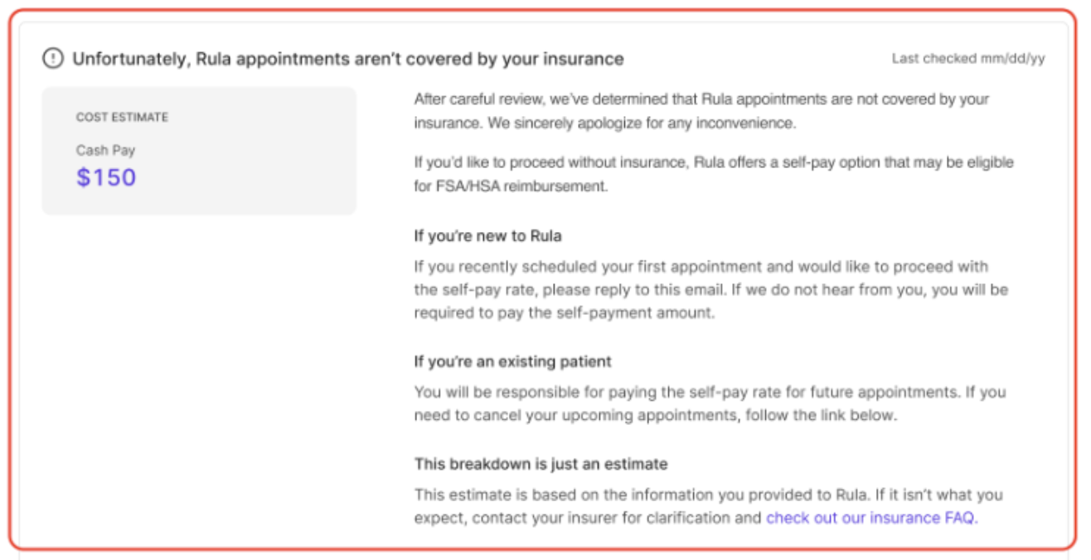Click the $150 cash pay amount
The image size is (1091, 560).
point(106,177)
